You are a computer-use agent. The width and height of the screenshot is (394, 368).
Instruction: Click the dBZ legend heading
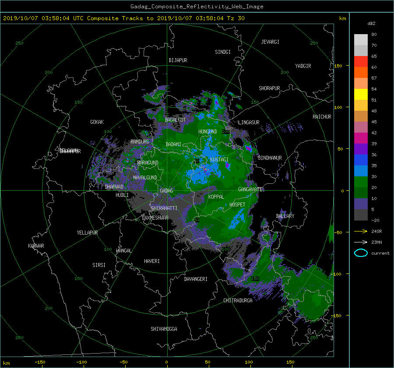[371, 24]
